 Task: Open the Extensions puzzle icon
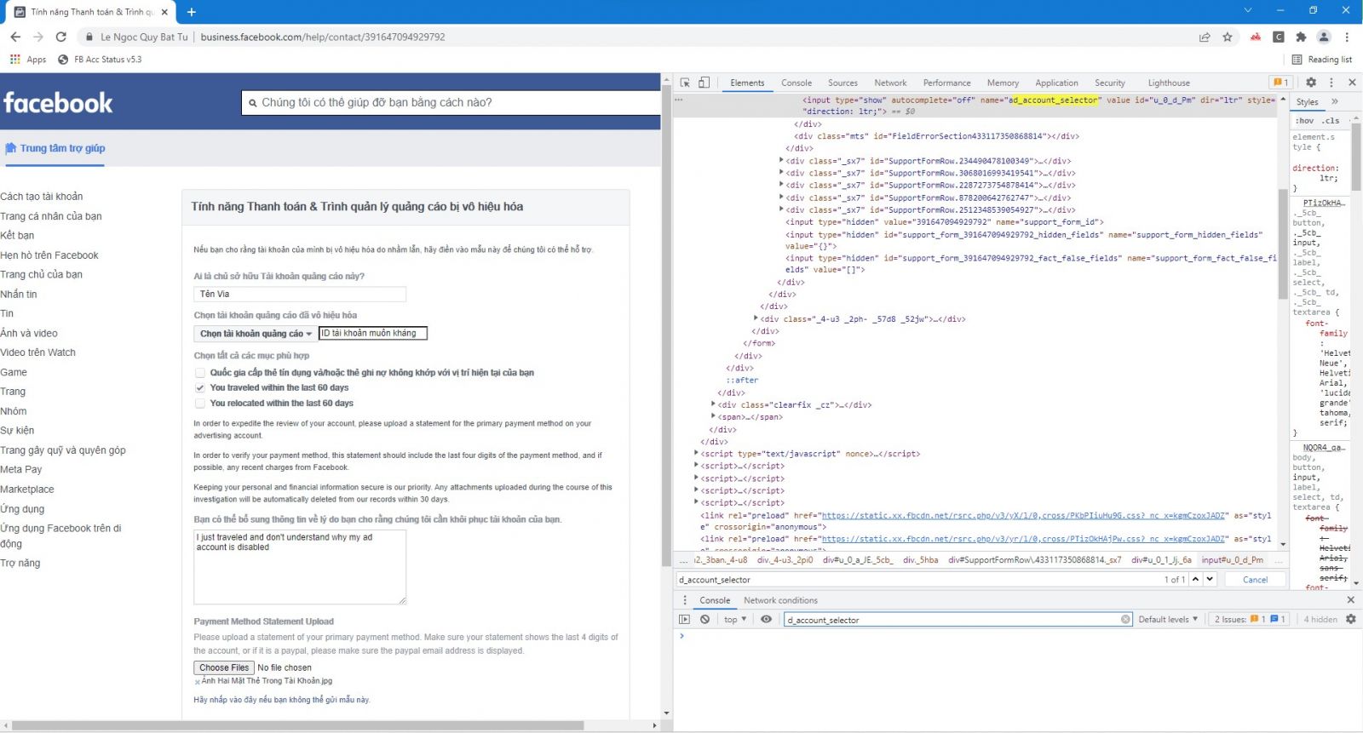pyautogui.click(x=1301, y=37)
